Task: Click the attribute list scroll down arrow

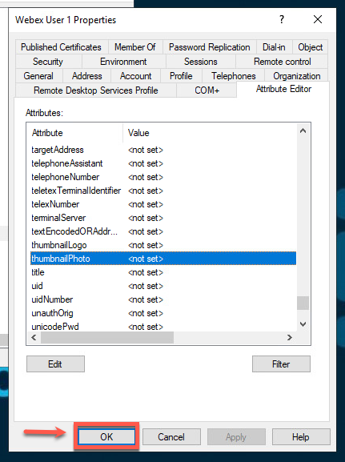Action: 303,324
